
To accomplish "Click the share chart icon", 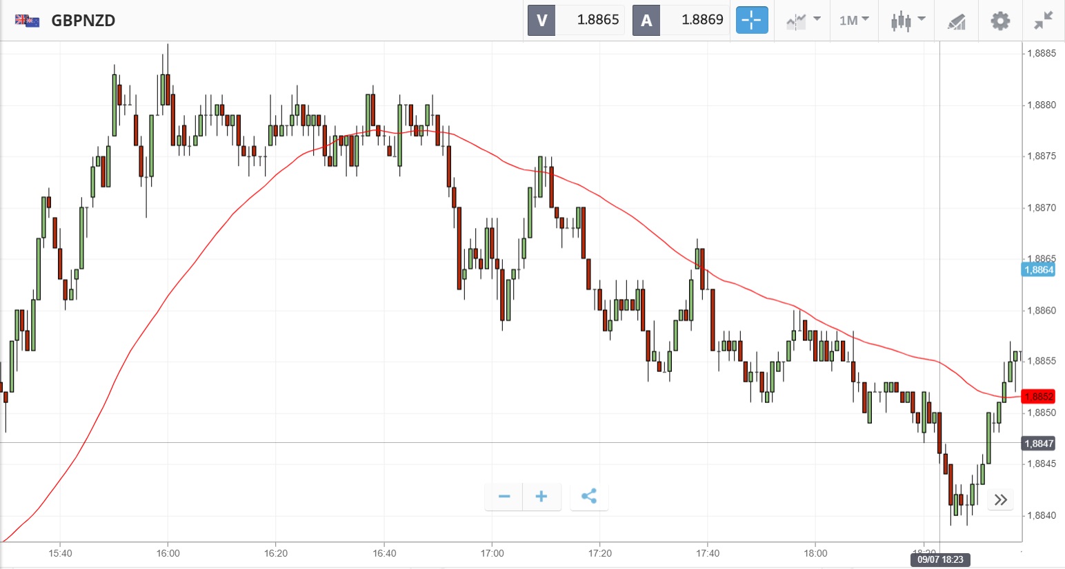I will [x=589, y=496].
